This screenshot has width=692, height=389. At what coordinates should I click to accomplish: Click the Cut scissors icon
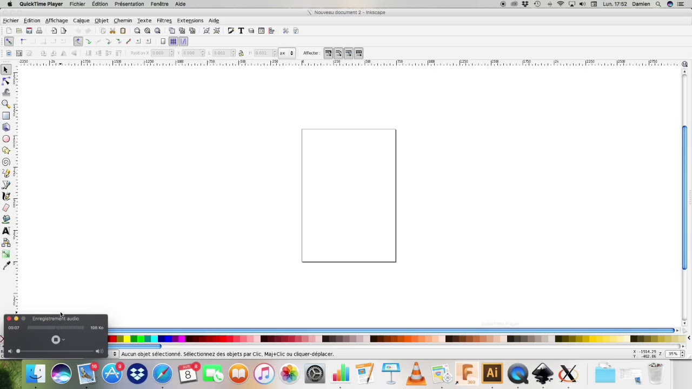coord(112,31)
